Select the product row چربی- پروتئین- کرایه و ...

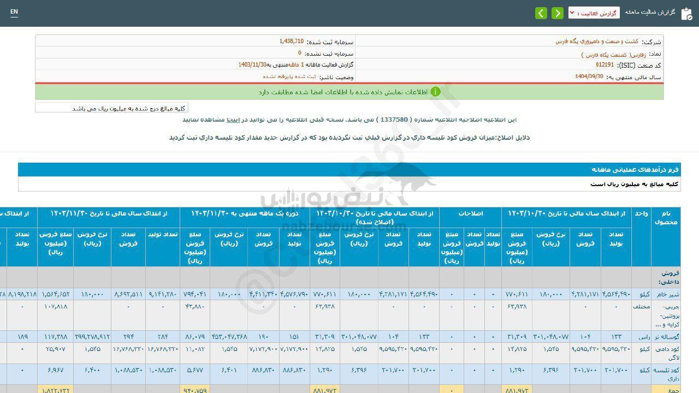point(666,315)
